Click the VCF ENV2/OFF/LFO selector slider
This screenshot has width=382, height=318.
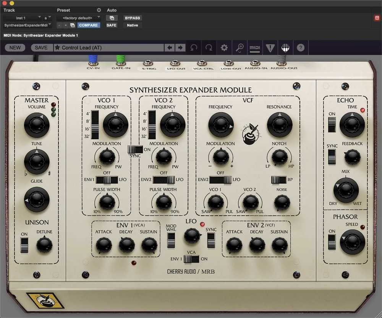[x=220, y=180]
